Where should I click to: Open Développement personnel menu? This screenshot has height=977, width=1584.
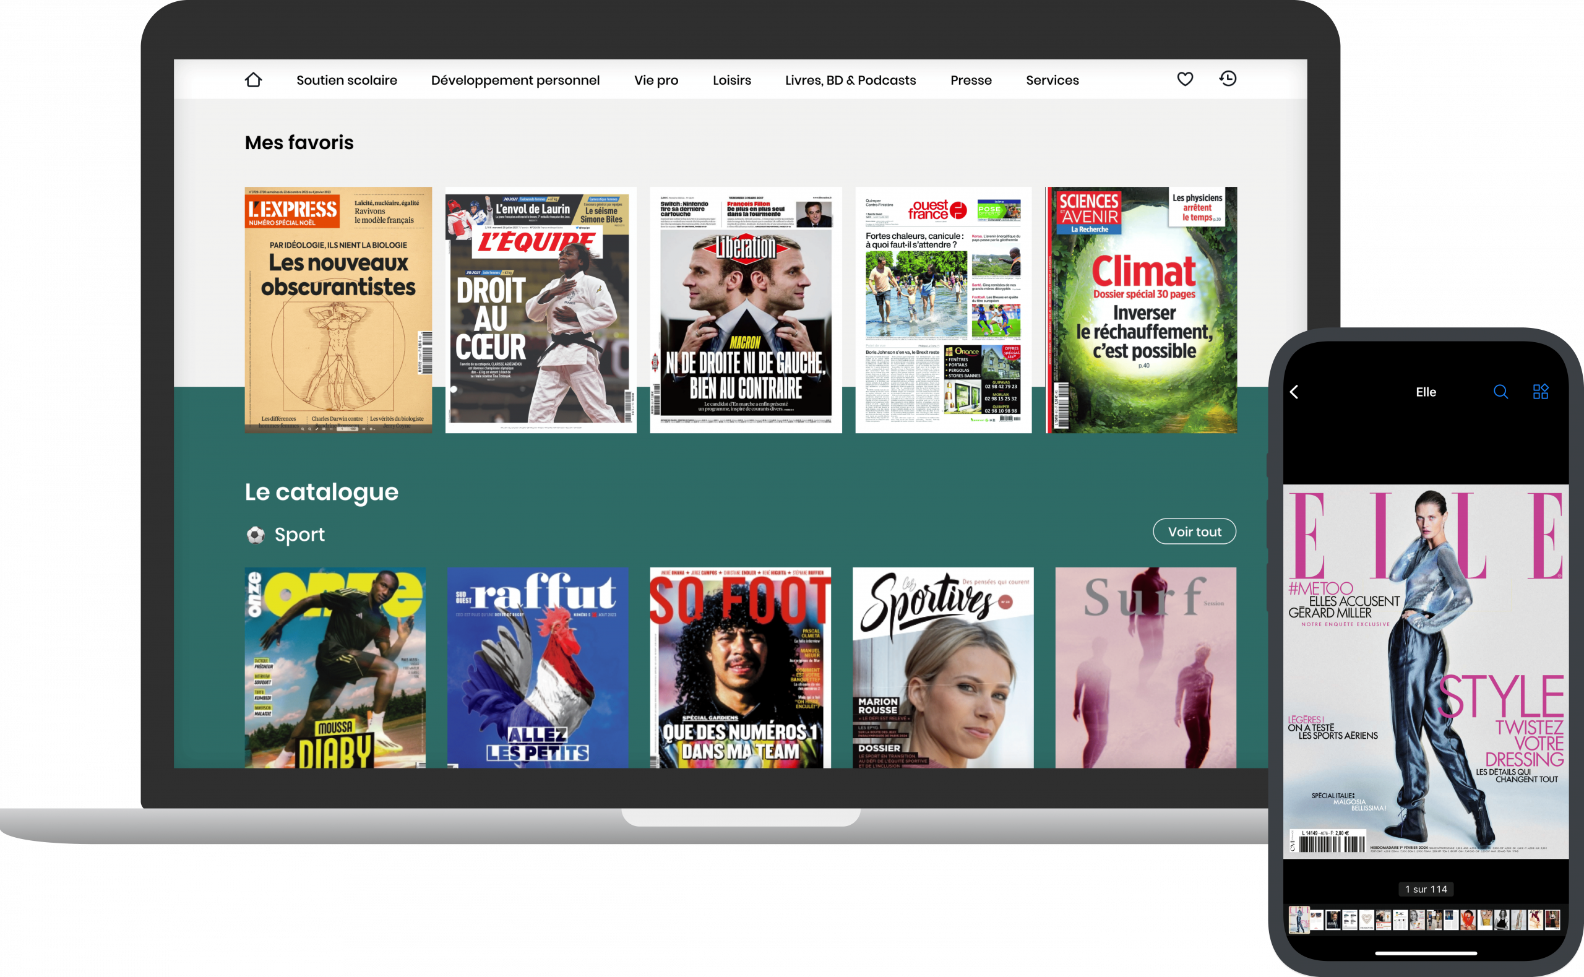(515, 80)
